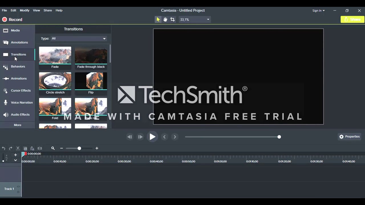This screenshot has width=365, height=205.
Task: Add a new track with plus button
Action: (15, 155)
